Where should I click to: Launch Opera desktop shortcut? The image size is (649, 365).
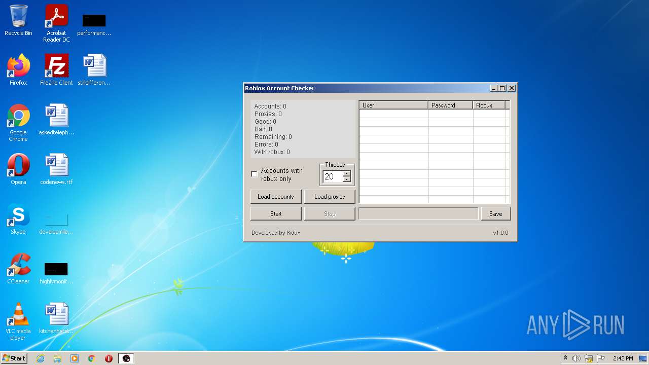point(18,169)
